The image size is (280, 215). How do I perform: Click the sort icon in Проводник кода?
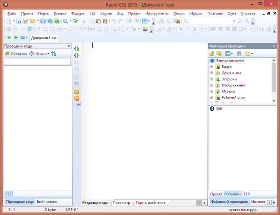(x=54, y=54)
